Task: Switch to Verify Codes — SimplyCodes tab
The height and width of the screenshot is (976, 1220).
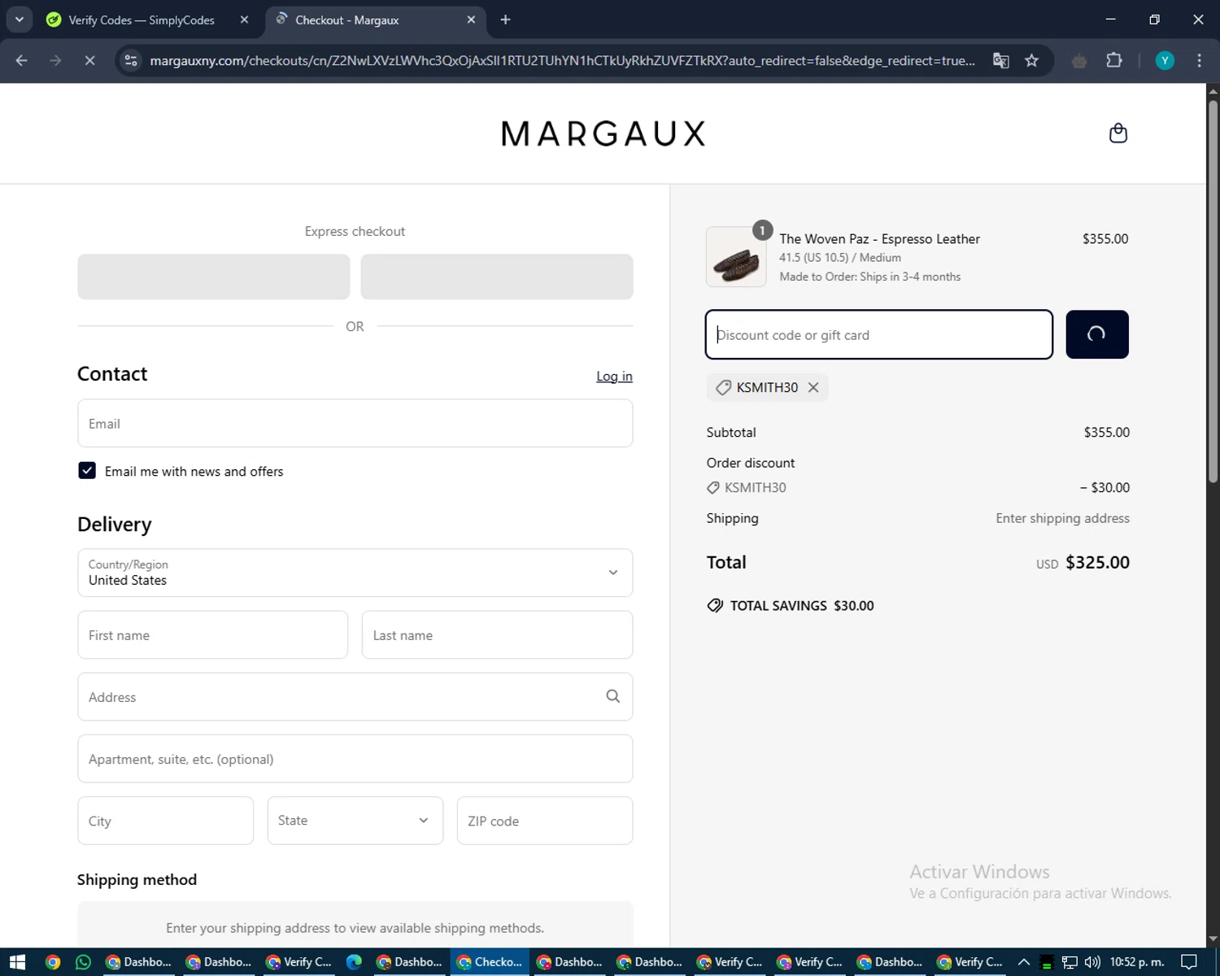Action: (x=141, y=20)
